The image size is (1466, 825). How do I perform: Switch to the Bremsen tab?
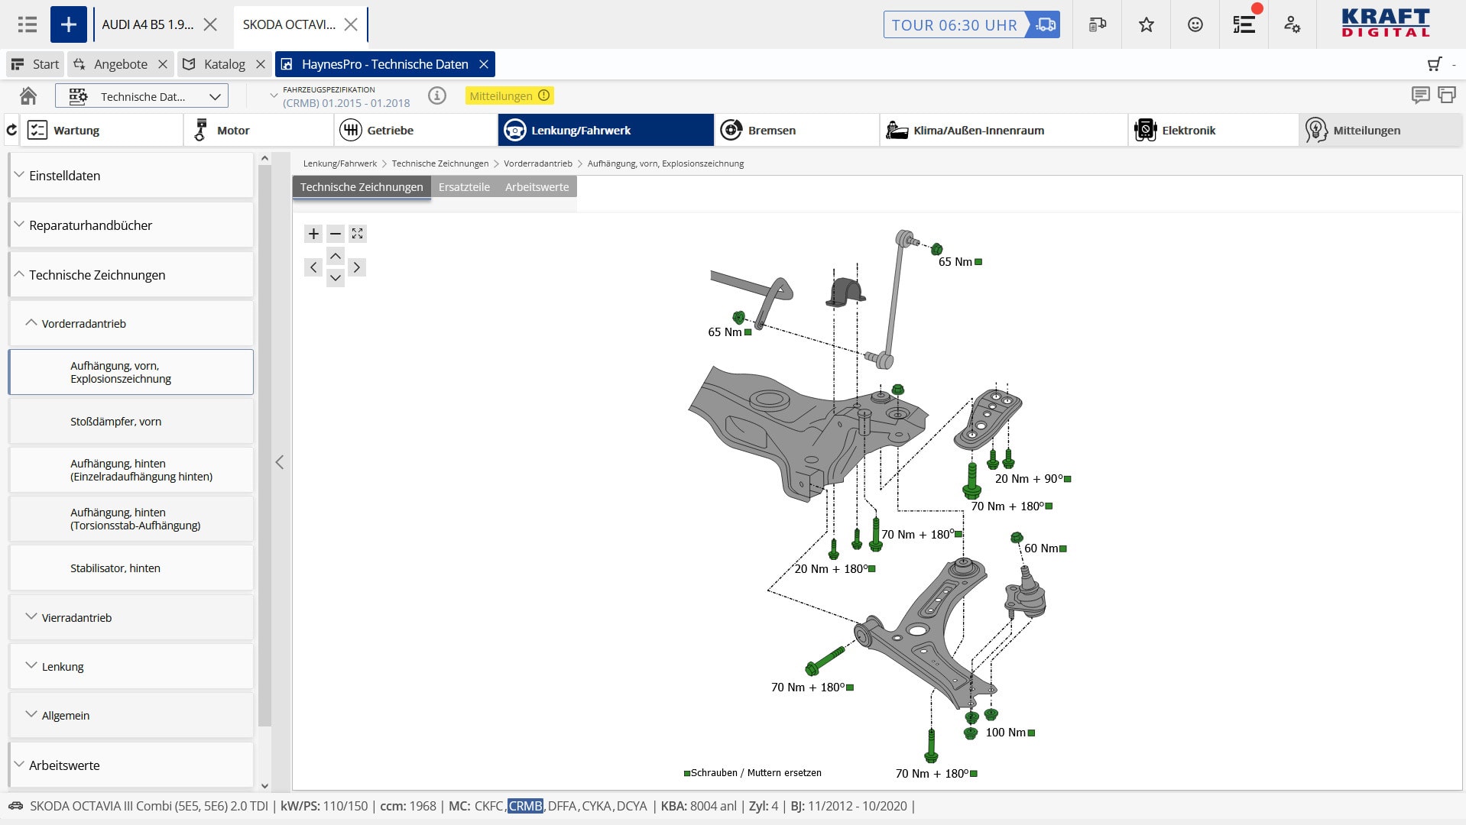click(x=796, y=130)
